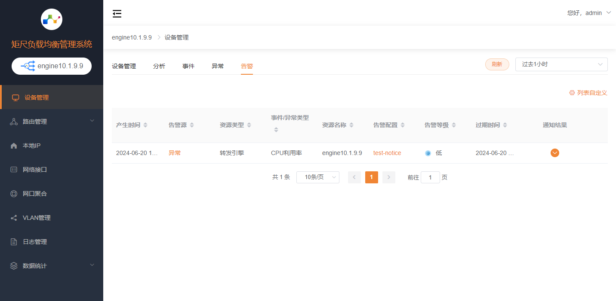Click the share icon for VLAN管理

pyautogui.click(x=14, y=218)
